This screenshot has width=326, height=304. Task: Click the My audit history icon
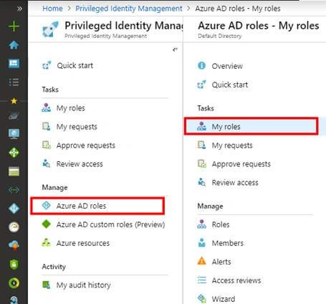click(x=46, y=285)
